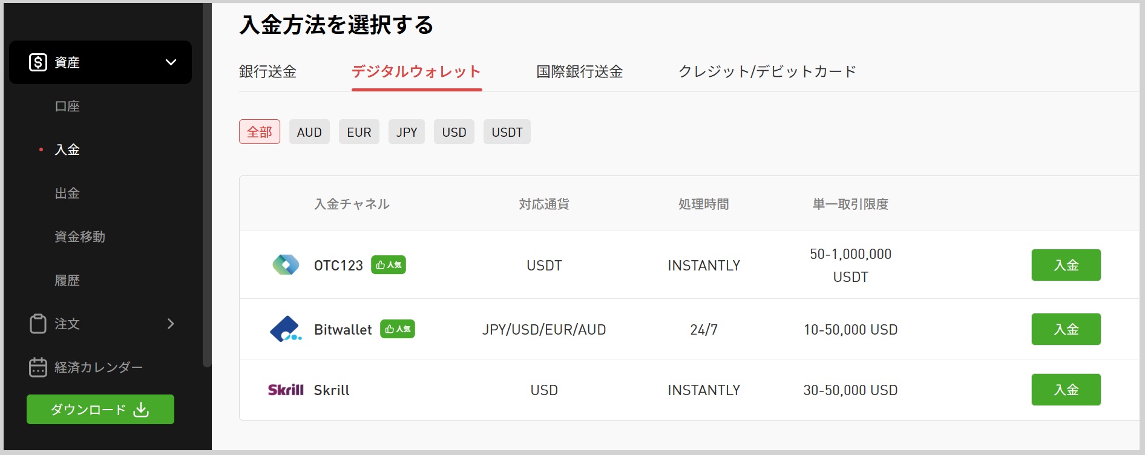The width and height of the screenshot is (1145, 455).
Task: Click the popular badge next to OTC123
Action: (x=388, y=265)
